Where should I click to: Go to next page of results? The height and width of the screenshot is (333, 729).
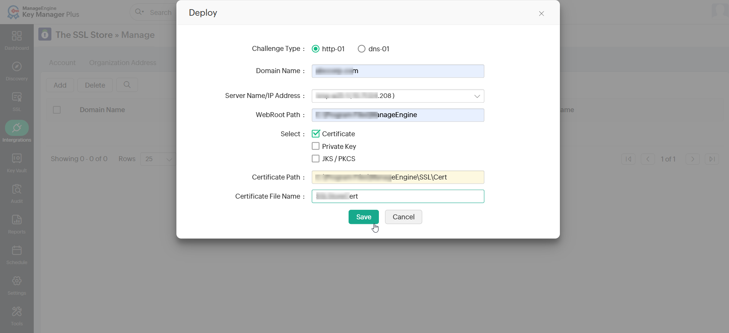pos(693,159)
